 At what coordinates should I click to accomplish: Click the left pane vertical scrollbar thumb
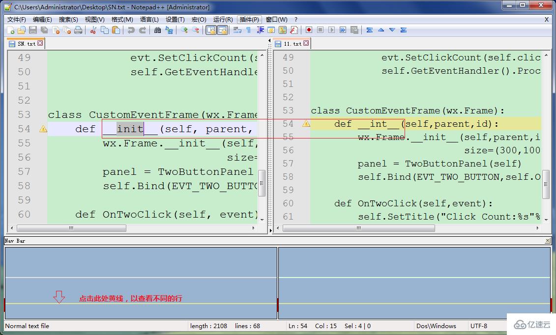coord(262,183)
